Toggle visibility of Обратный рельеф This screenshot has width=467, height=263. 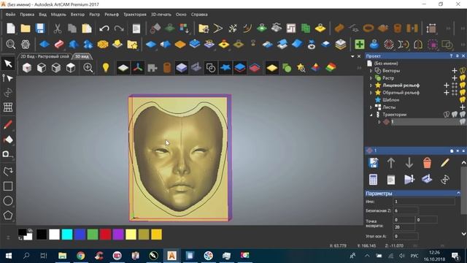click(x=463, y=93)
